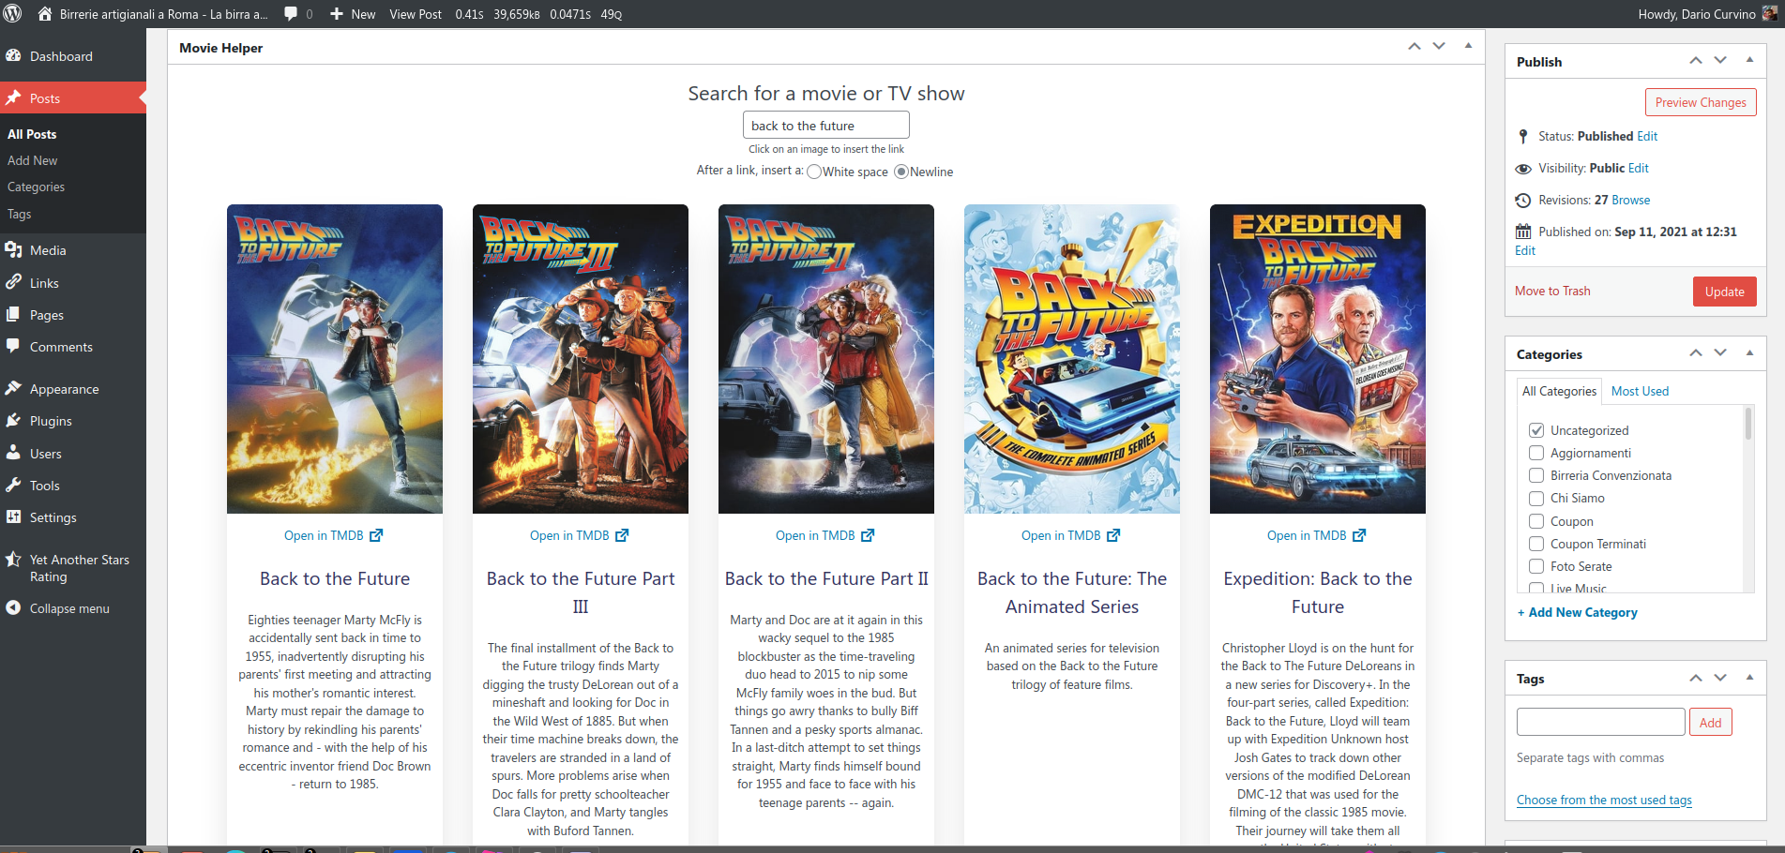The height and width of the screenshot is (853, 1785).
Task: Click Move to Trash link
Action: tap(1552, 291)
